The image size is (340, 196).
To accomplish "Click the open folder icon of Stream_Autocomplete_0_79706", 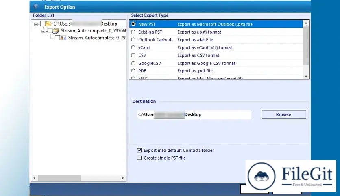I will [56, 31].
